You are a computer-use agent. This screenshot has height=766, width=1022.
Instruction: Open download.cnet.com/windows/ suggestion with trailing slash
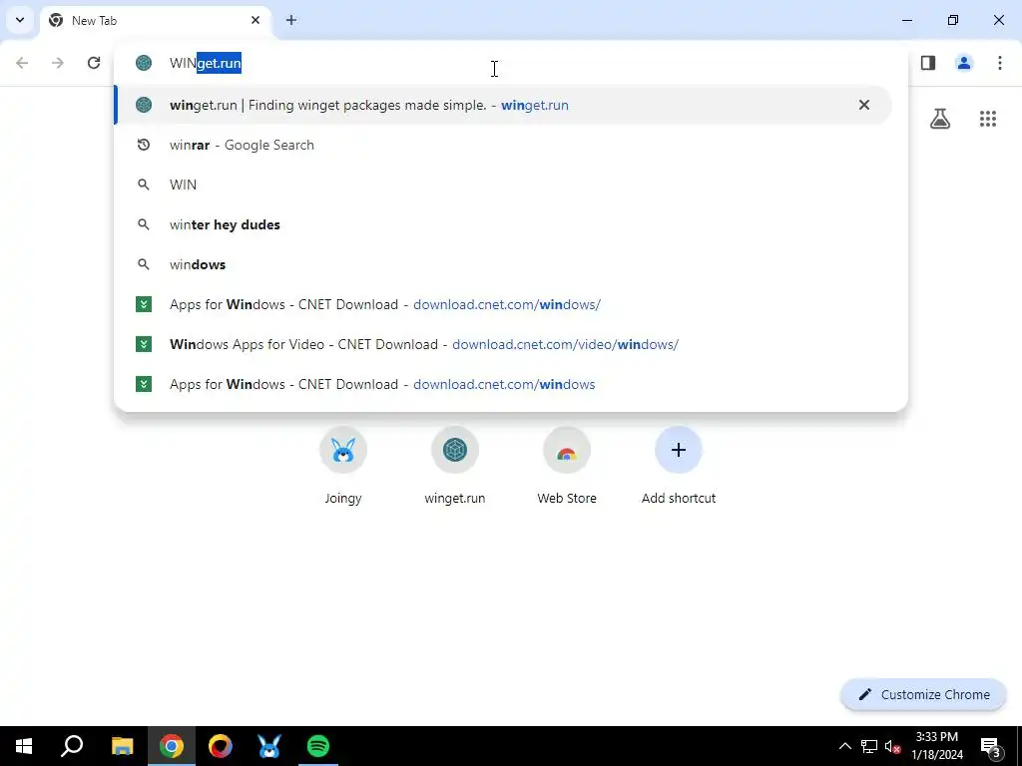pos(503,304)
